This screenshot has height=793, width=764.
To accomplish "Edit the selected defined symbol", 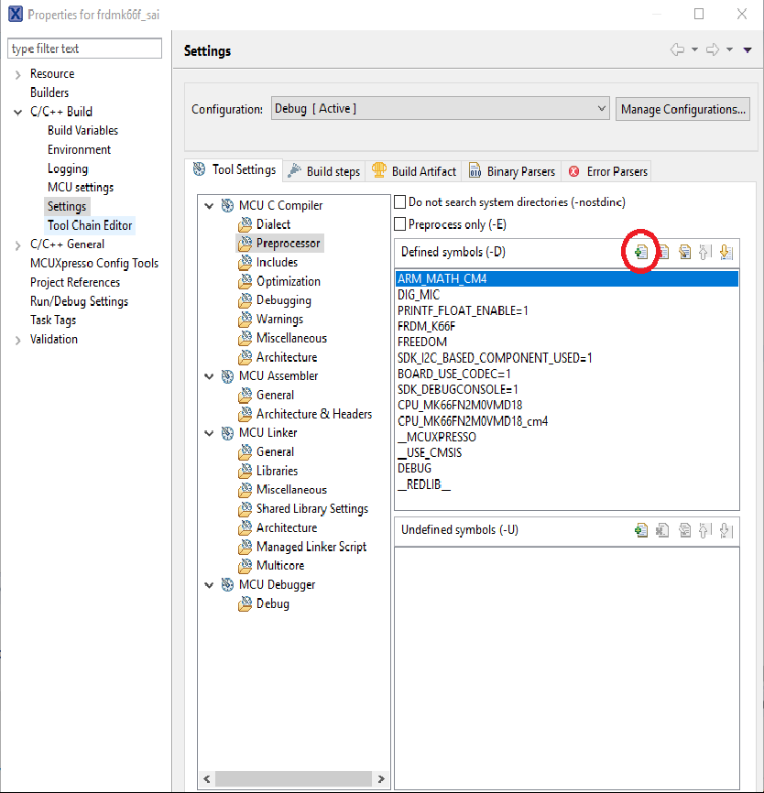I will click(684, 251).
